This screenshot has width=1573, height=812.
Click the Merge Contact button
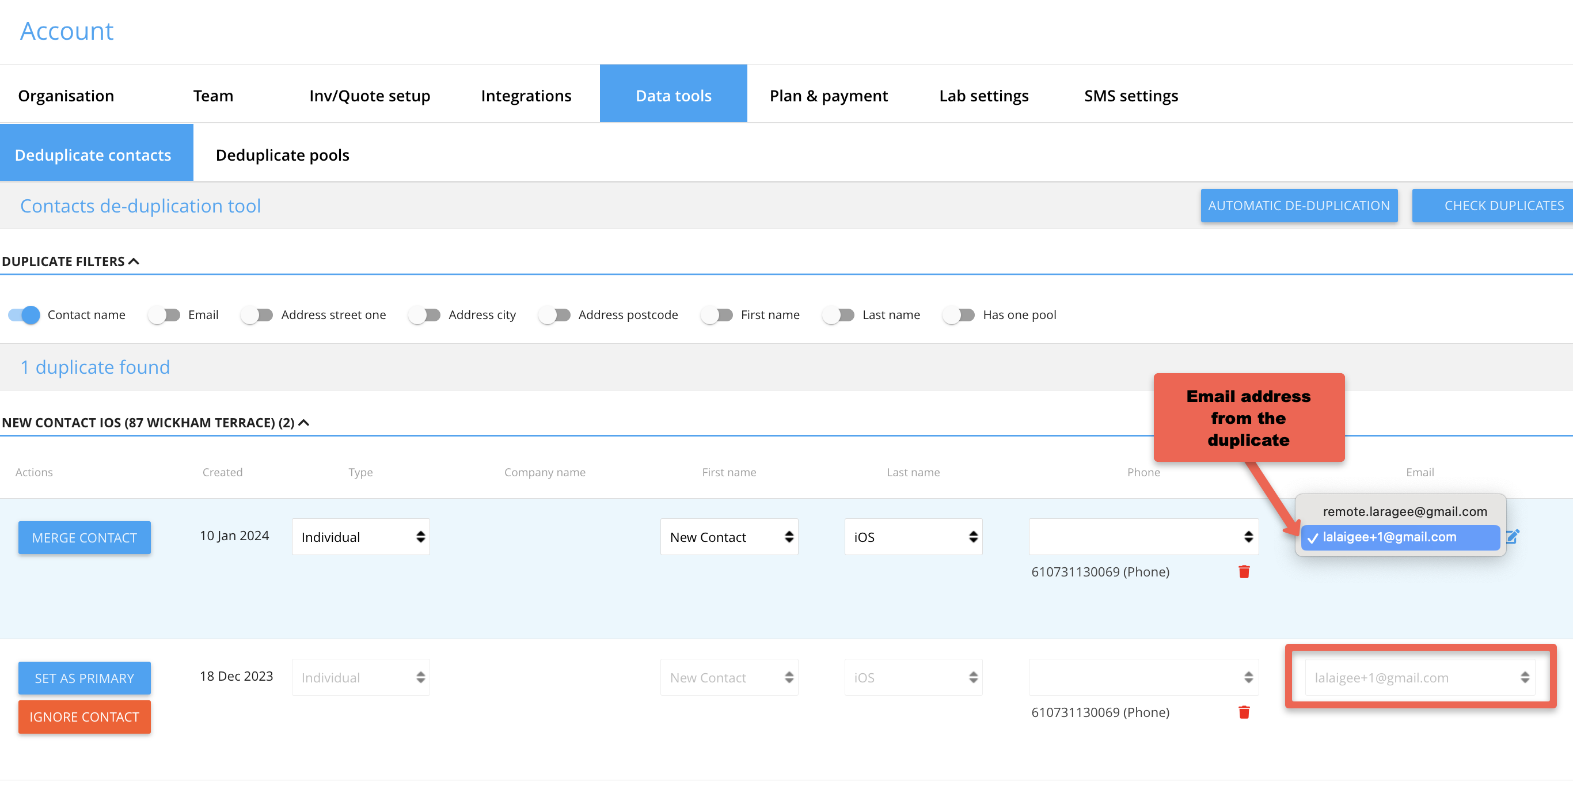click(x=84, y=538)
